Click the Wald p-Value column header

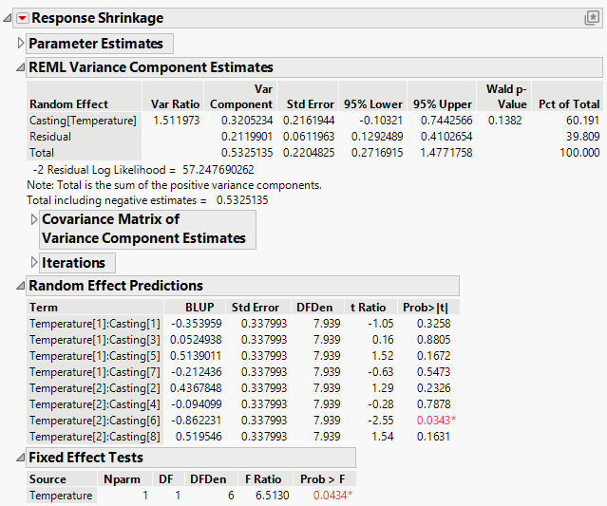click(x=506, y=96)
